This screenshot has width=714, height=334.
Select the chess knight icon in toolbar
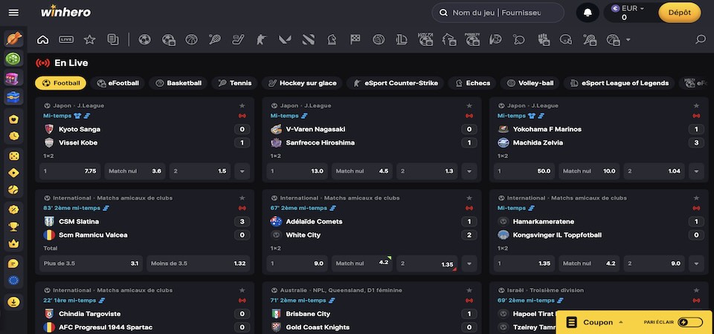[332, 39]
